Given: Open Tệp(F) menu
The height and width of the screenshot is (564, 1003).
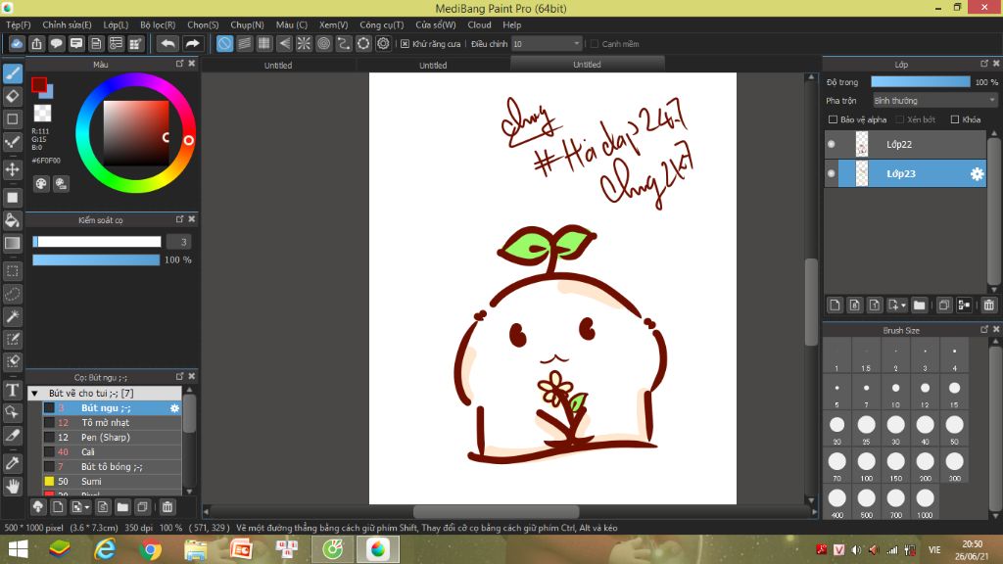Looking at the screenshot, I should pos(19,24).
